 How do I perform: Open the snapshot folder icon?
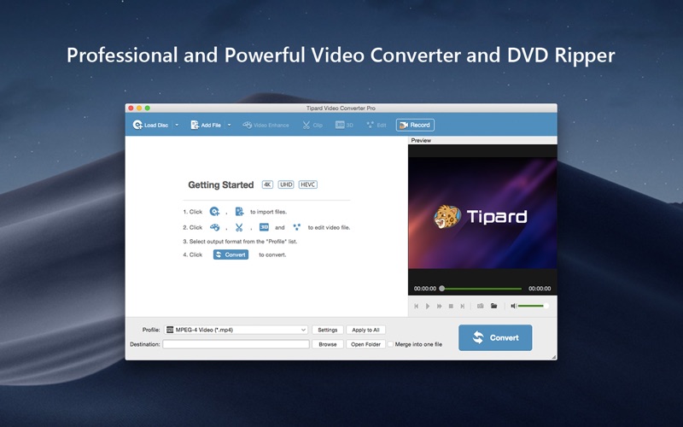494,306
